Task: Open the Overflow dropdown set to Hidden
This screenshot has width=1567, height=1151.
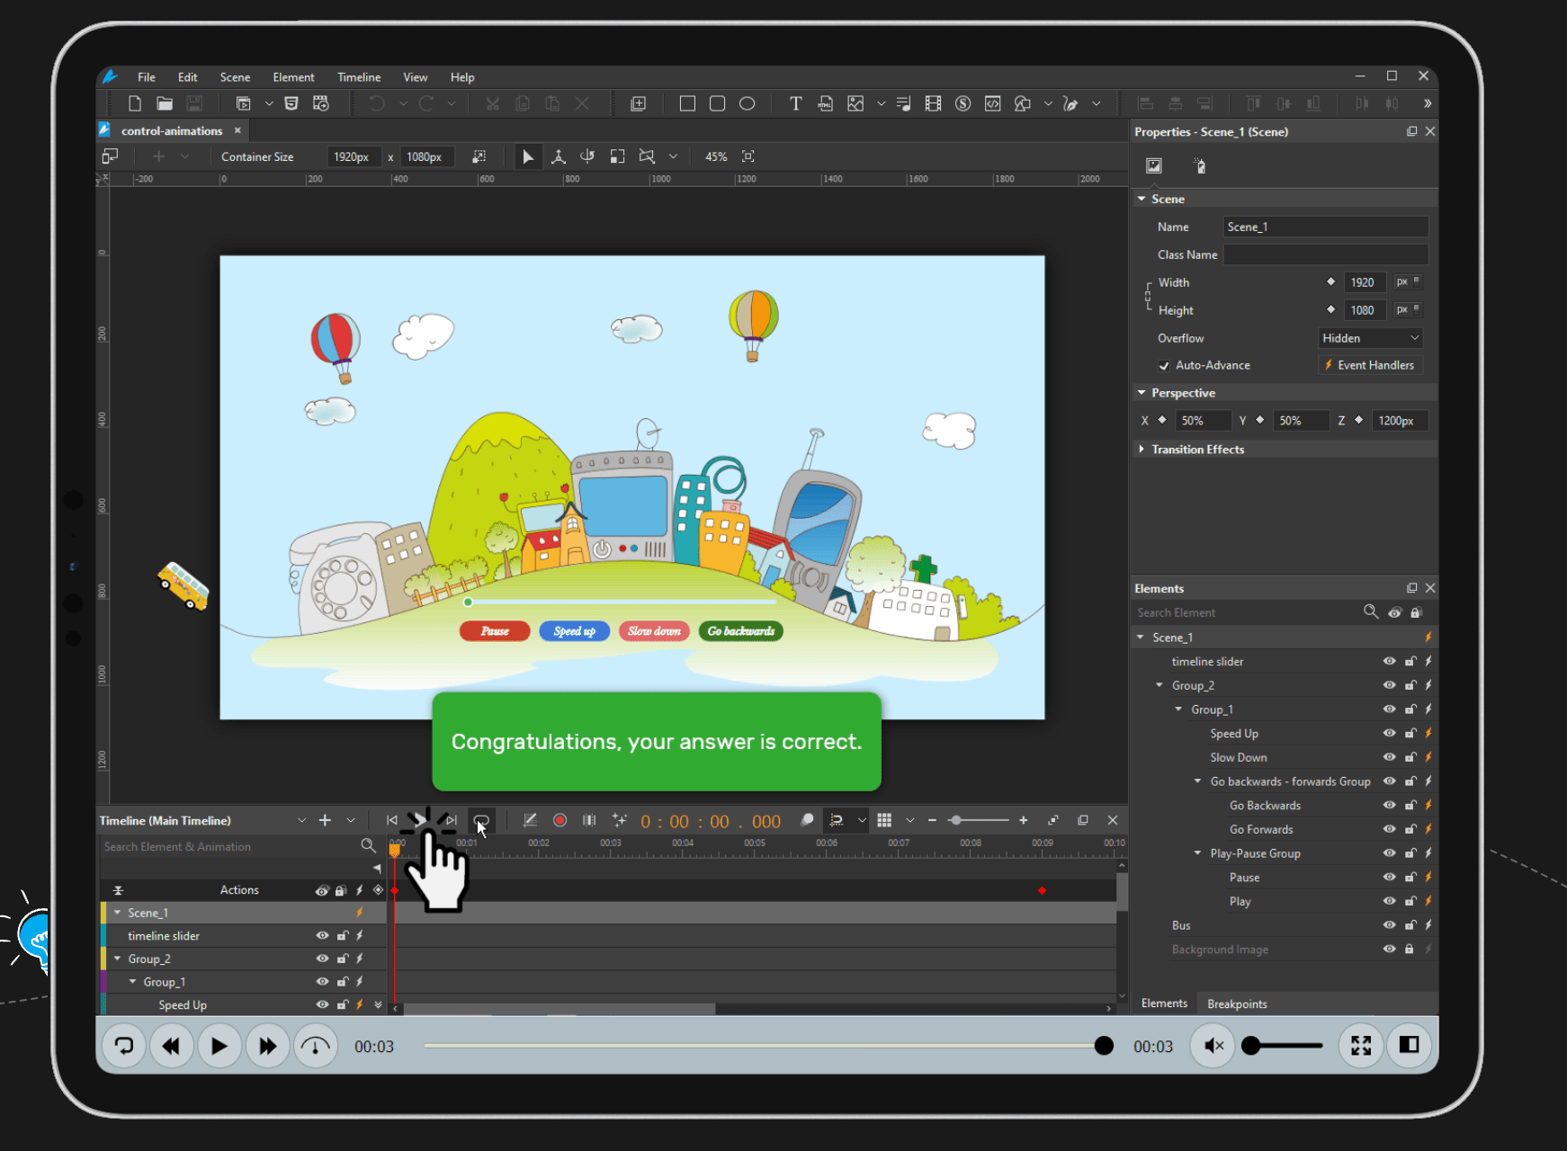Action: [x=1370, y=338]
